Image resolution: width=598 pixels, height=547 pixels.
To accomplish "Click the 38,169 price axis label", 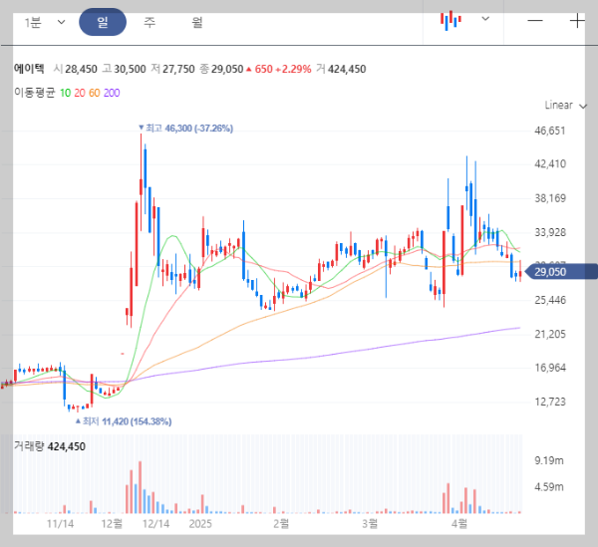I will click(x=550, y=198).
